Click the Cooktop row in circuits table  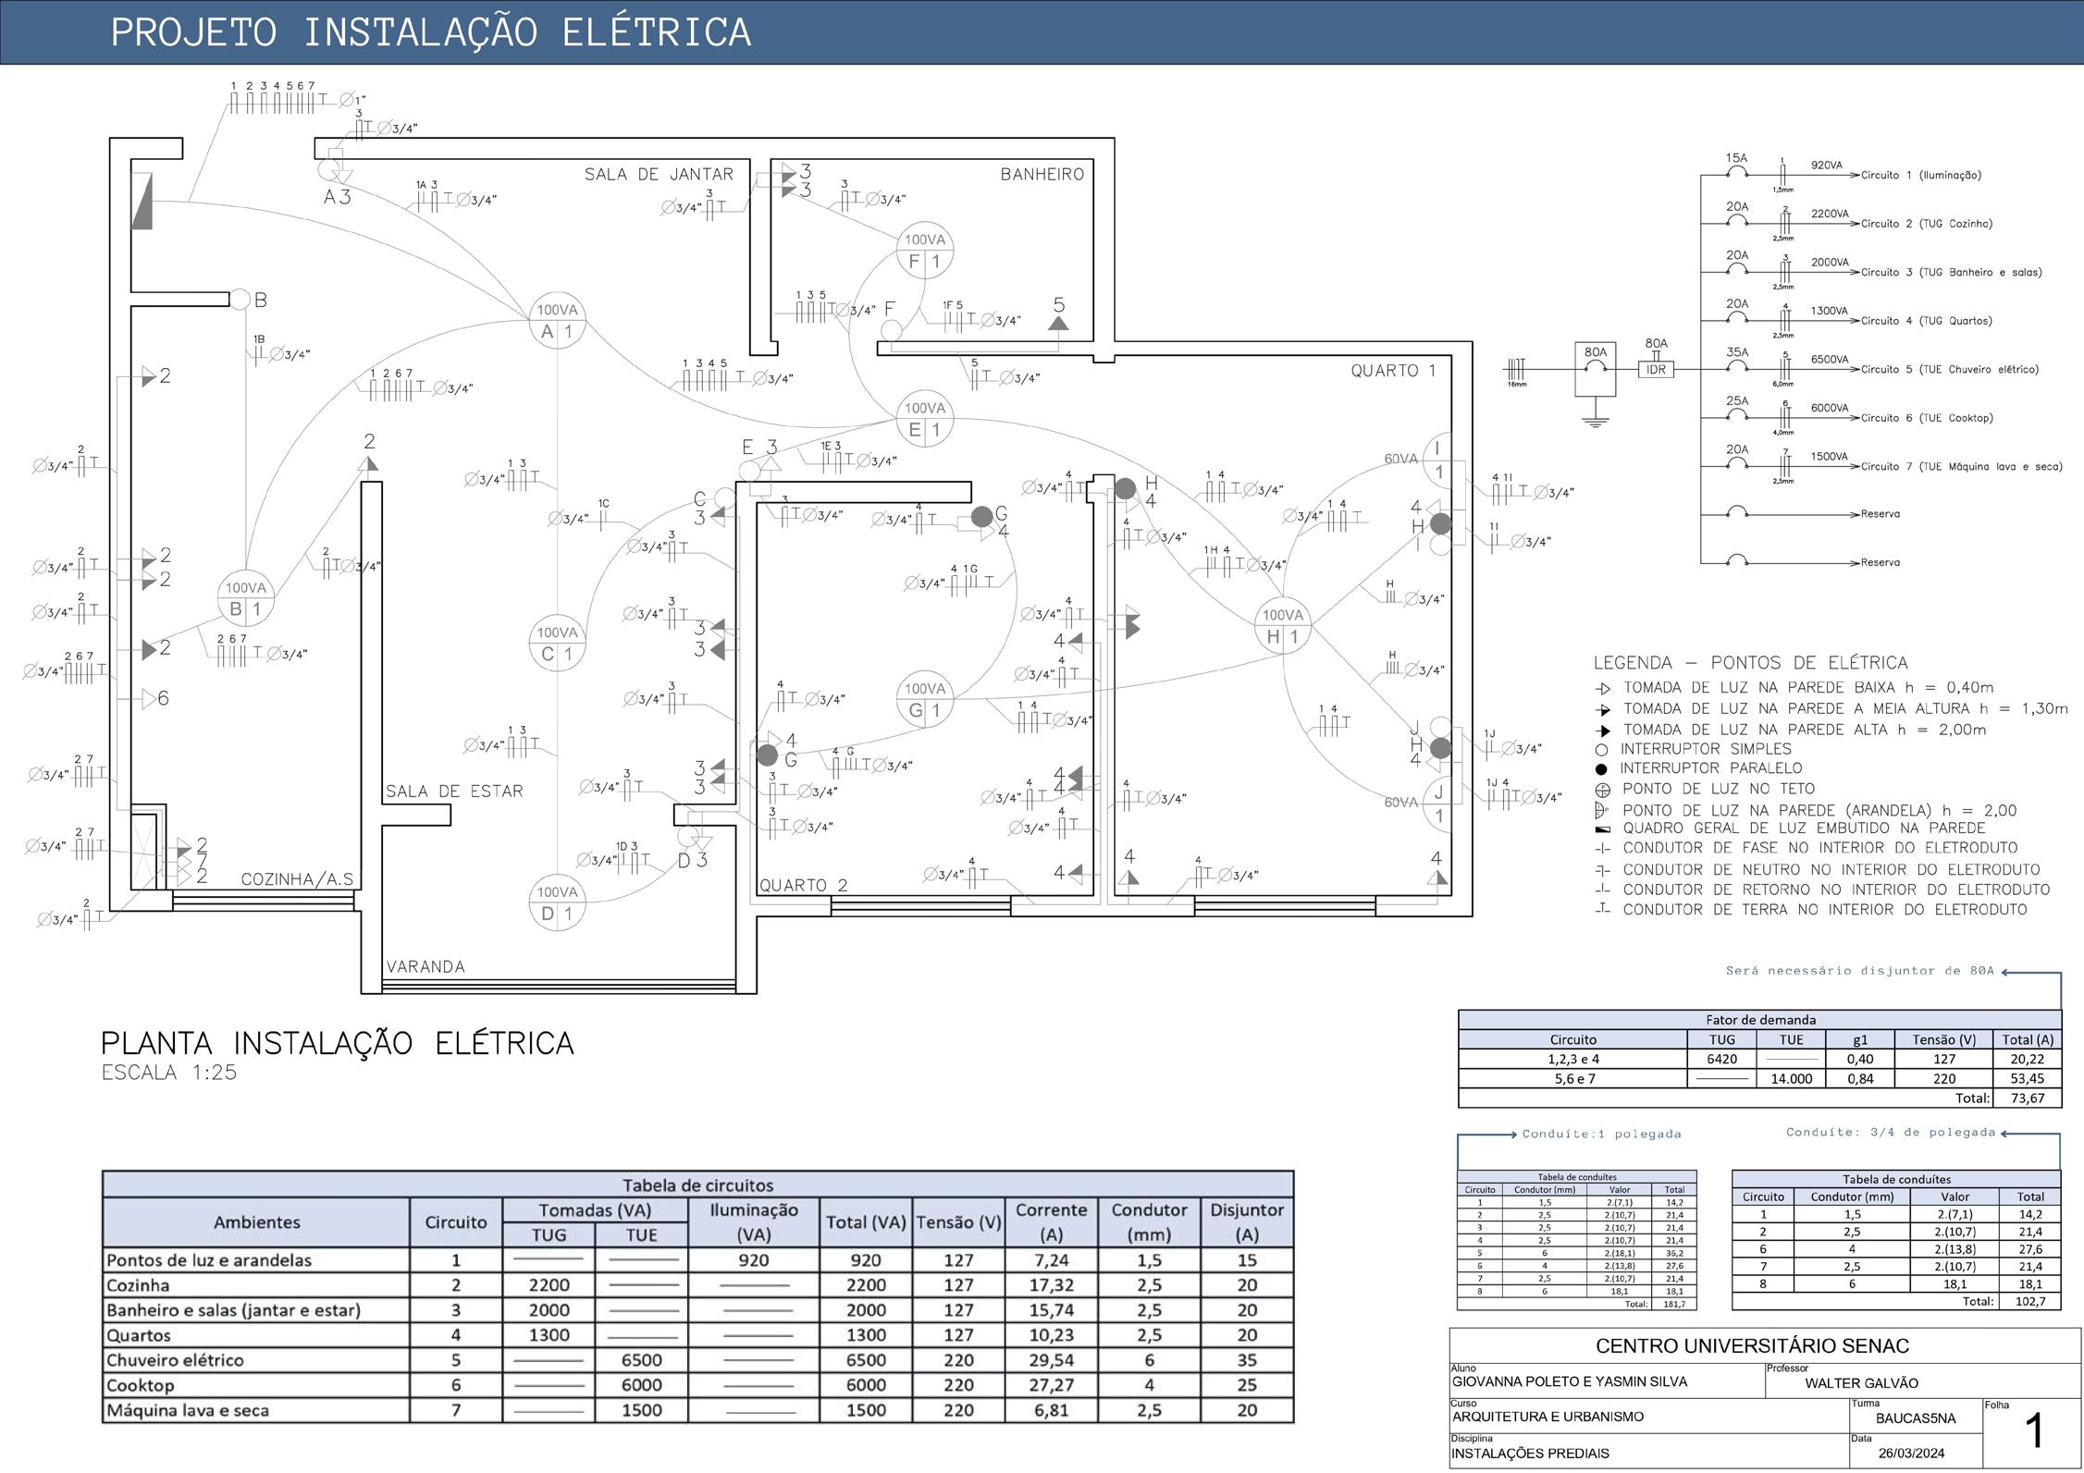(139, 1385)
